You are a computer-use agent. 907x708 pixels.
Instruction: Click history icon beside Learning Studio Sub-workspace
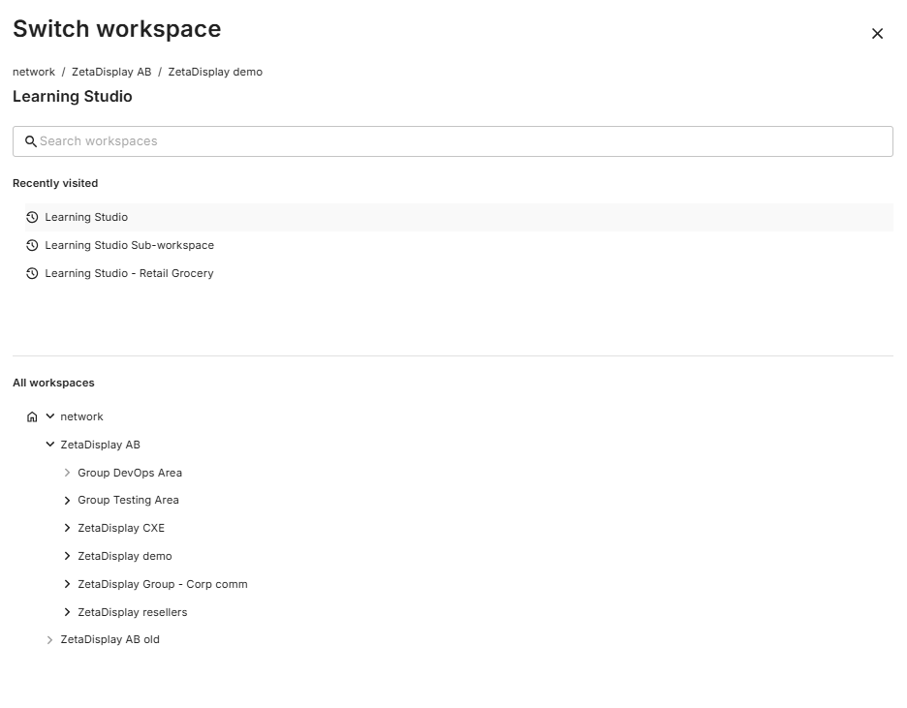tap(32, 245)
